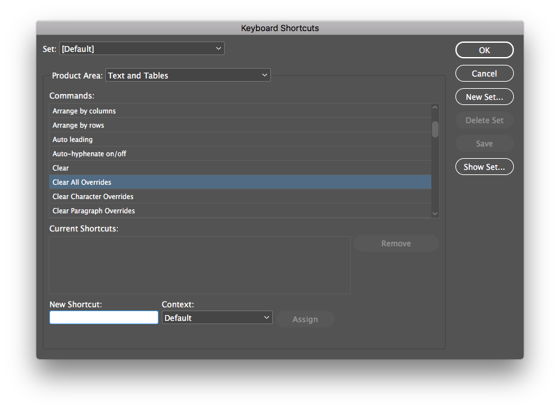The width and height of the screenshot is (560, 411).
Task: Open the Set dropdown showing [Default]
Action: pos(142,49)
